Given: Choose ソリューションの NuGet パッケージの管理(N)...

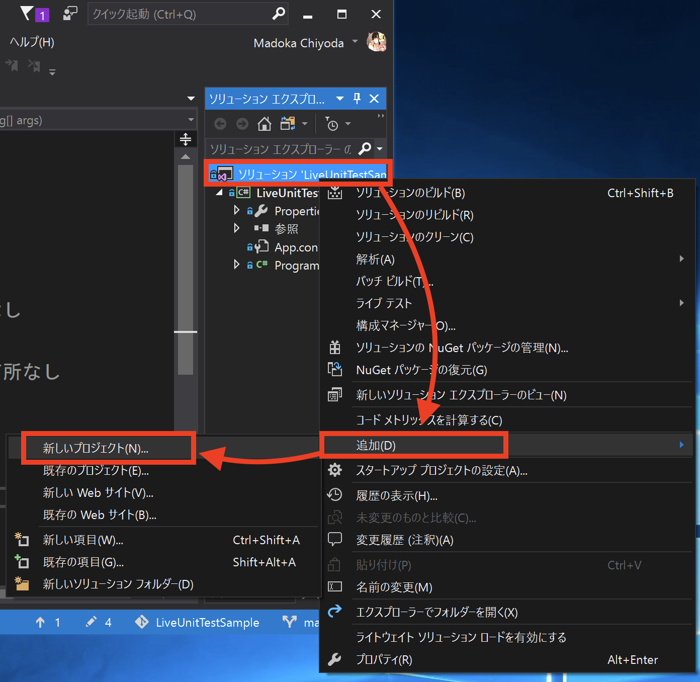Looking at the screenshot, I should (x=507, y=348).
